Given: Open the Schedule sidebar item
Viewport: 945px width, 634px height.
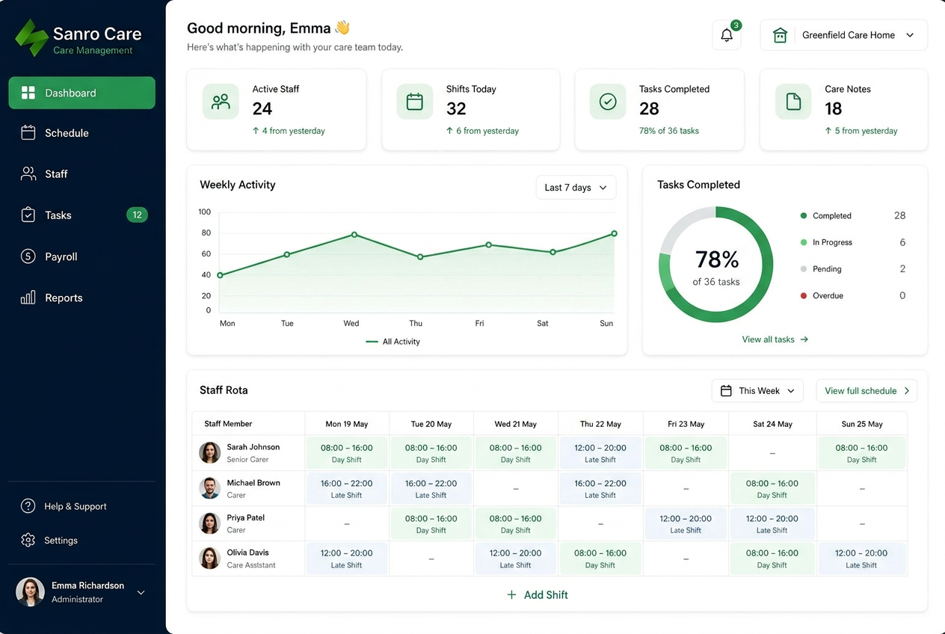Looking at the screenshot, I should [81, 133].
